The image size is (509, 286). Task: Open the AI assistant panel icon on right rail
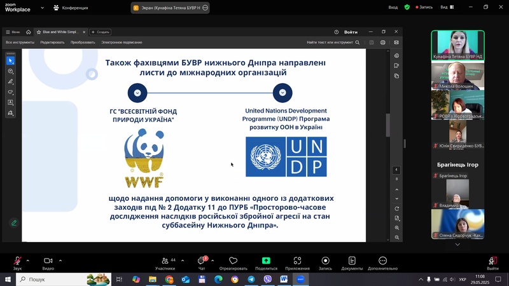click(x=396, y=55)
